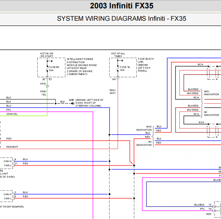Image resolution: width=221 pixels, height=219 pixels.
Task: Click the "INTELLIGENT POWER DISTRIBUTION MODULE ENGINE ROOM" description
Action: pos(81,67)
